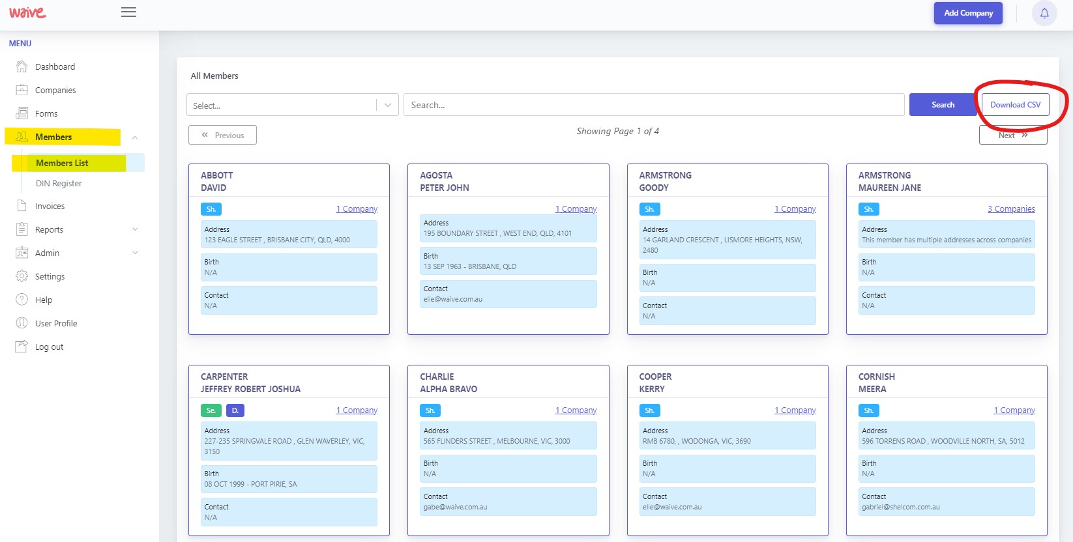
Task: Expand the Reports menu chevron
Action: 135,229
